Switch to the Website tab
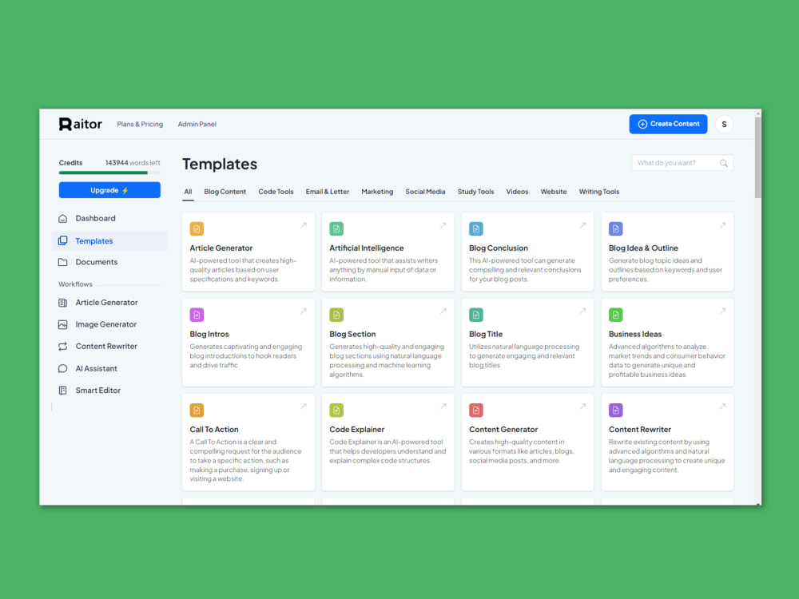 tap(554, 192)
